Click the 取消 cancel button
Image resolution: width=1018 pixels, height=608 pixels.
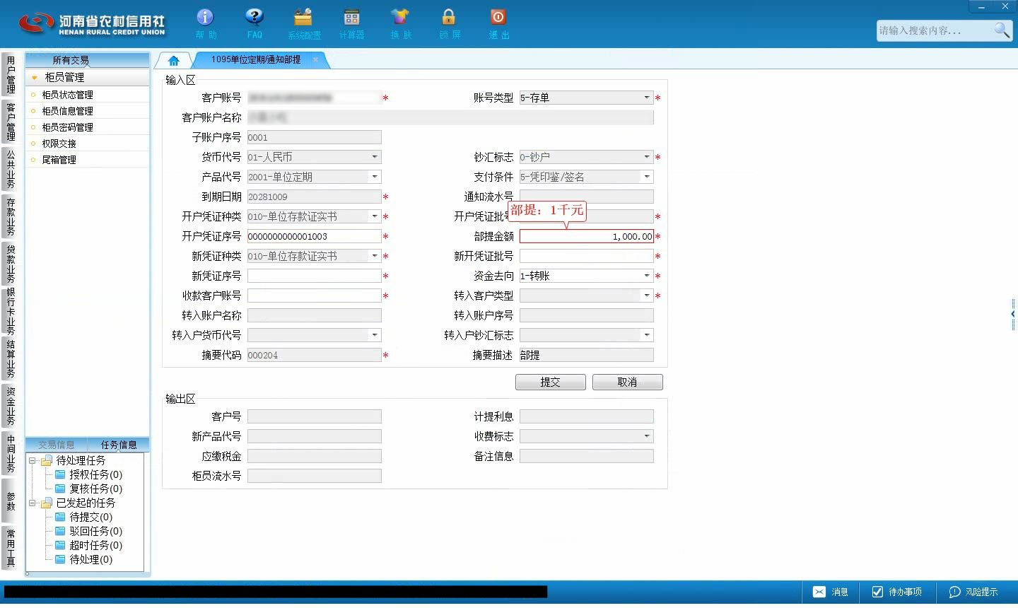coord(628,382)
